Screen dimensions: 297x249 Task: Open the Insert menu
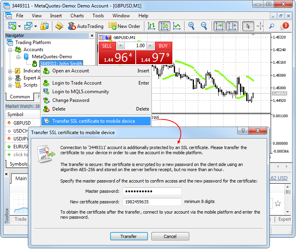[x=56, y=16]
